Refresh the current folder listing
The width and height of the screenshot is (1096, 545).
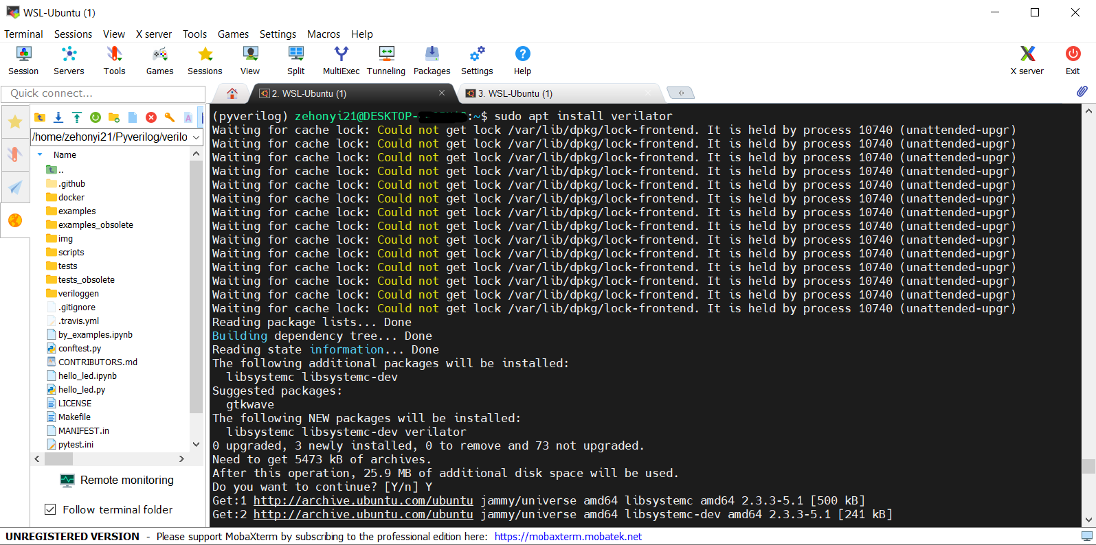(x=96, y=117)
